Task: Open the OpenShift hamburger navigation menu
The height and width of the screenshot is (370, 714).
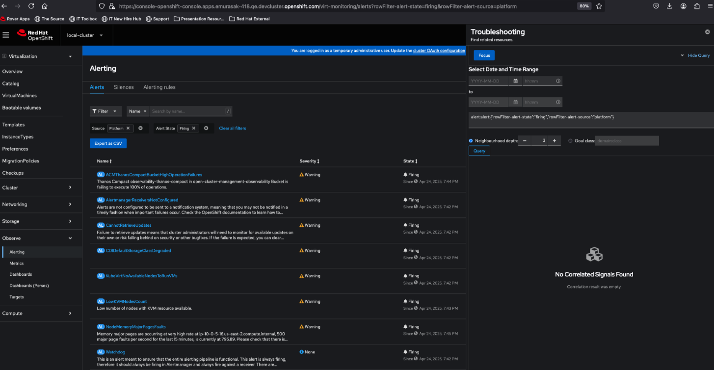Action: tap(6, 35)
